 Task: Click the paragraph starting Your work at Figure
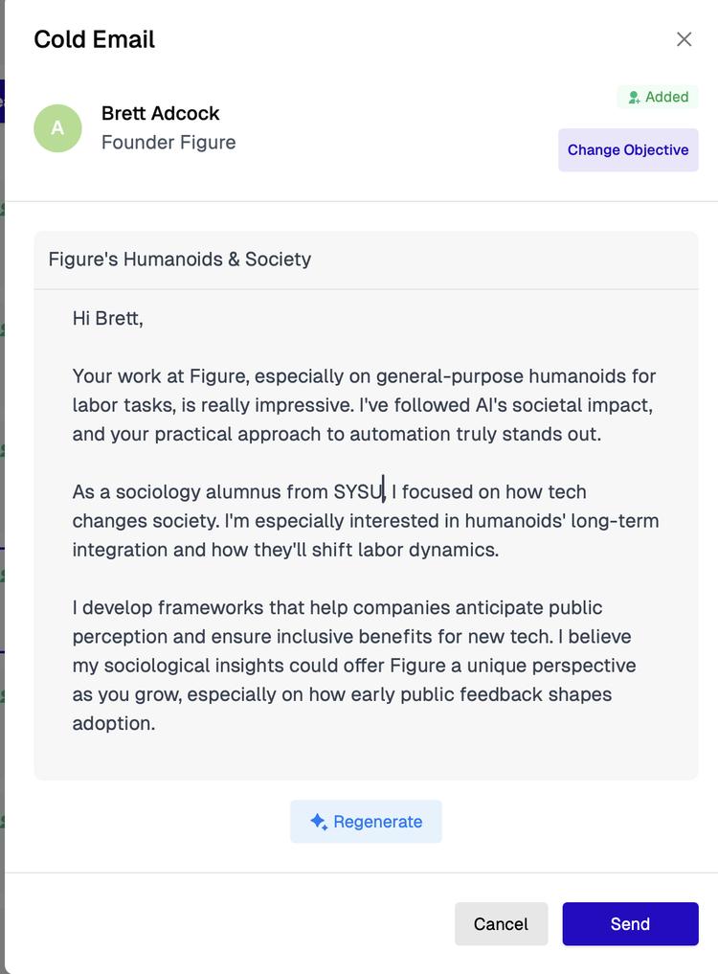click(364, 405)
